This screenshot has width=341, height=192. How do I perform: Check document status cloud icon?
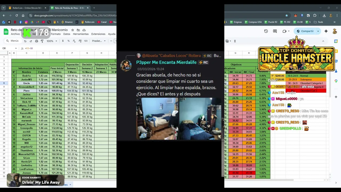(x=84, y=30)
